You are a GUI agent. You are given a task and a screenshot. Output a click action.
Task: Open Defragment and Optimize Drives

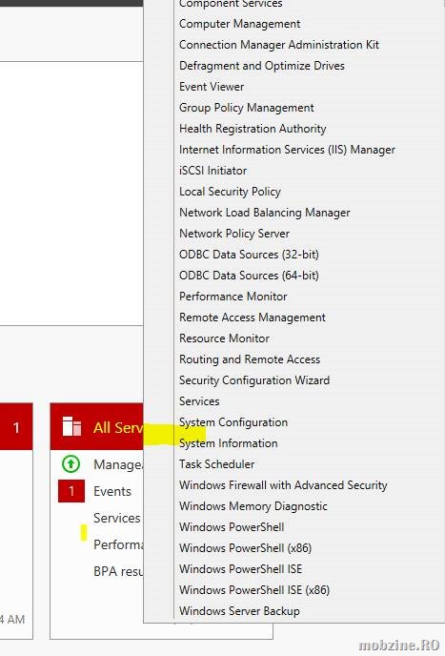(262, 66)
